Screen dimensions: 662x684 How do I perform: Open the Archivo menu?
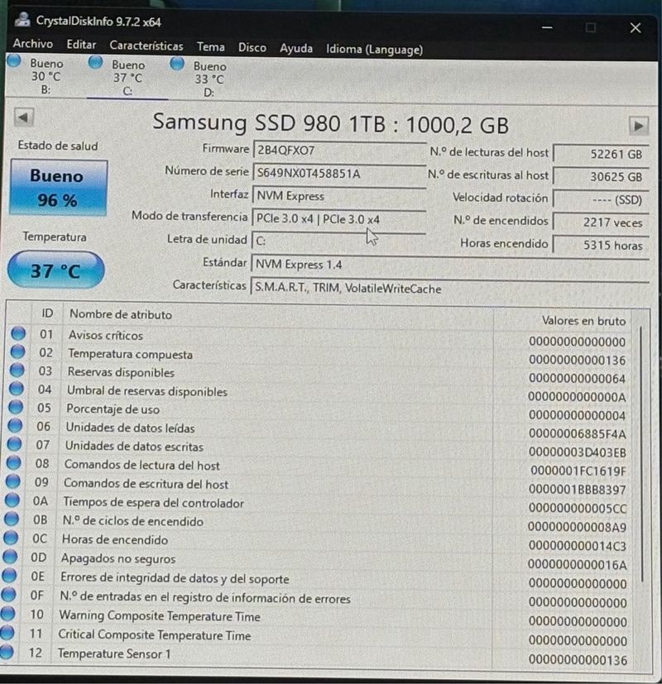(33, 44)
